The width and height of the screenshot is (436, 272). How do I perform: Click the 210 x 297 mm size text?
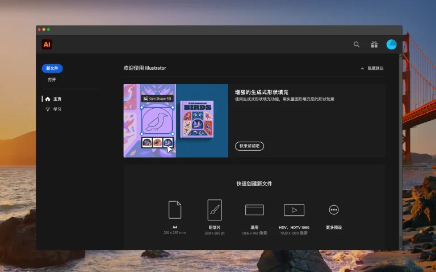coord(175,232)
